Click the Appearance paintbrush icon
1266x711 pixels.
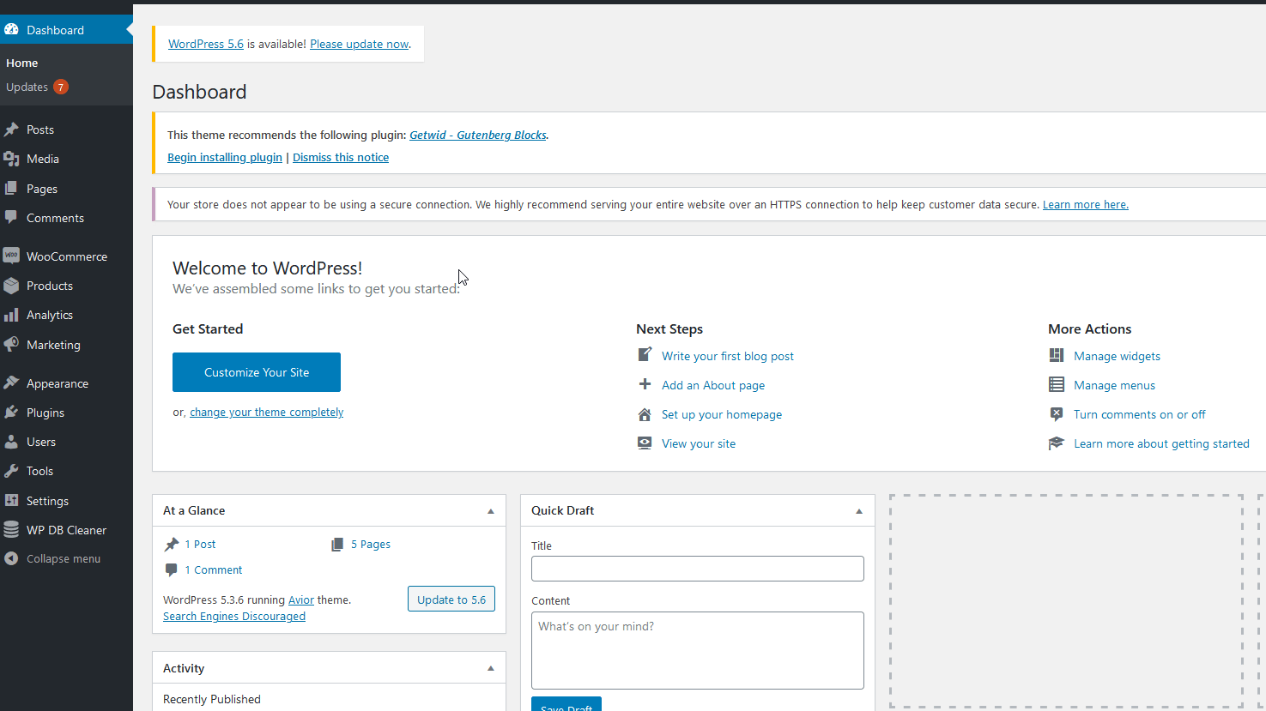click(x=11, y=383)
